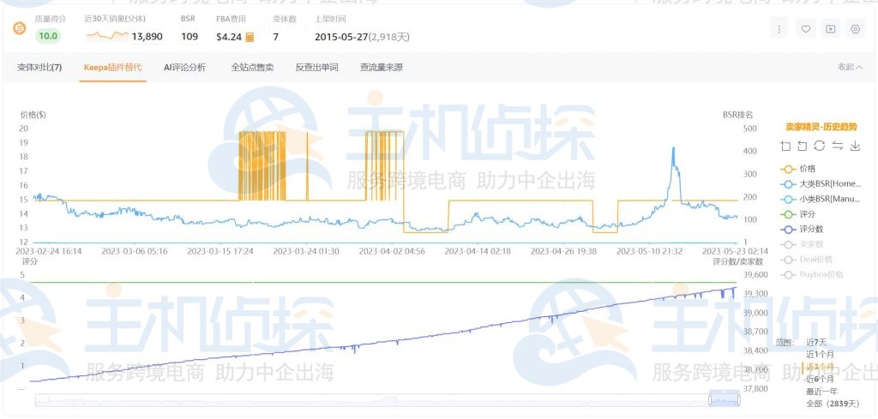
Task: Open the 反查出单词 tab
Action: coord(317,67)
